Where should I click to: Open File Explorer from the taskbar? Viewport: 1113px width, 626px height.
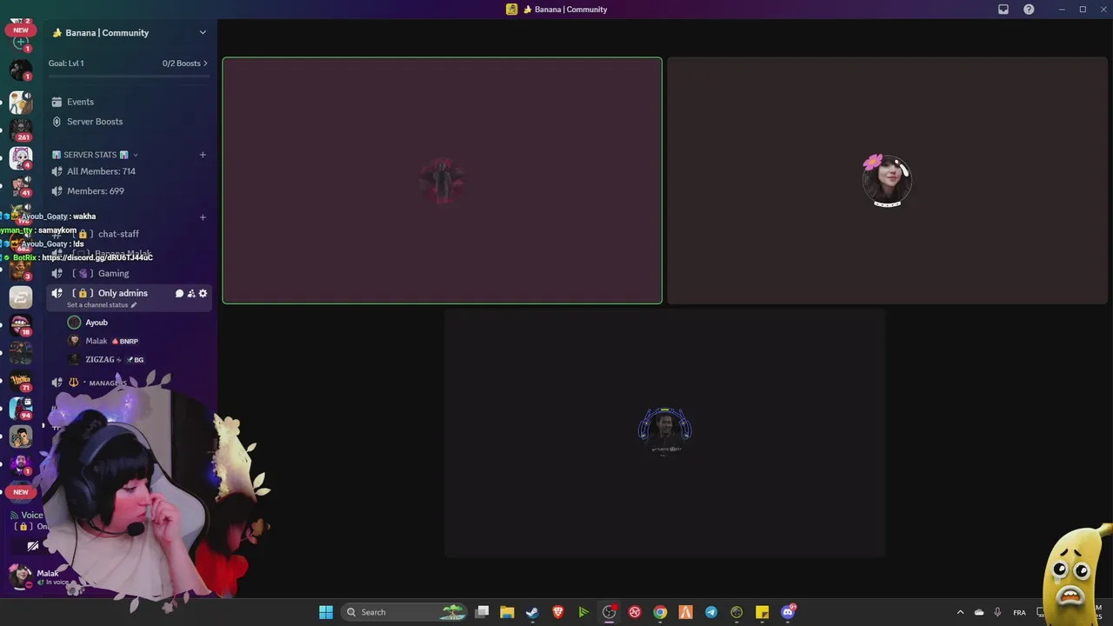[507, 612]
